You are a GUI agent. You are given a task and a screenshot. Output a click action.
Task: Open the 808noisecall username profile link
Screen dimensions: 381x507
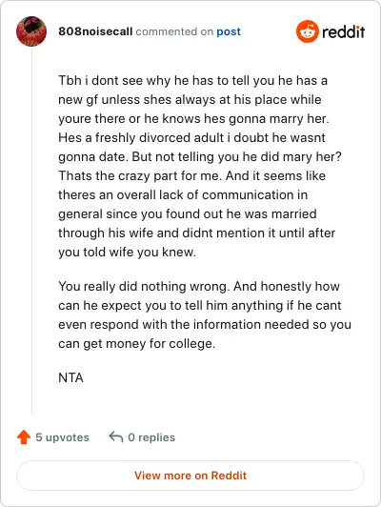click(x=95, y=31)
